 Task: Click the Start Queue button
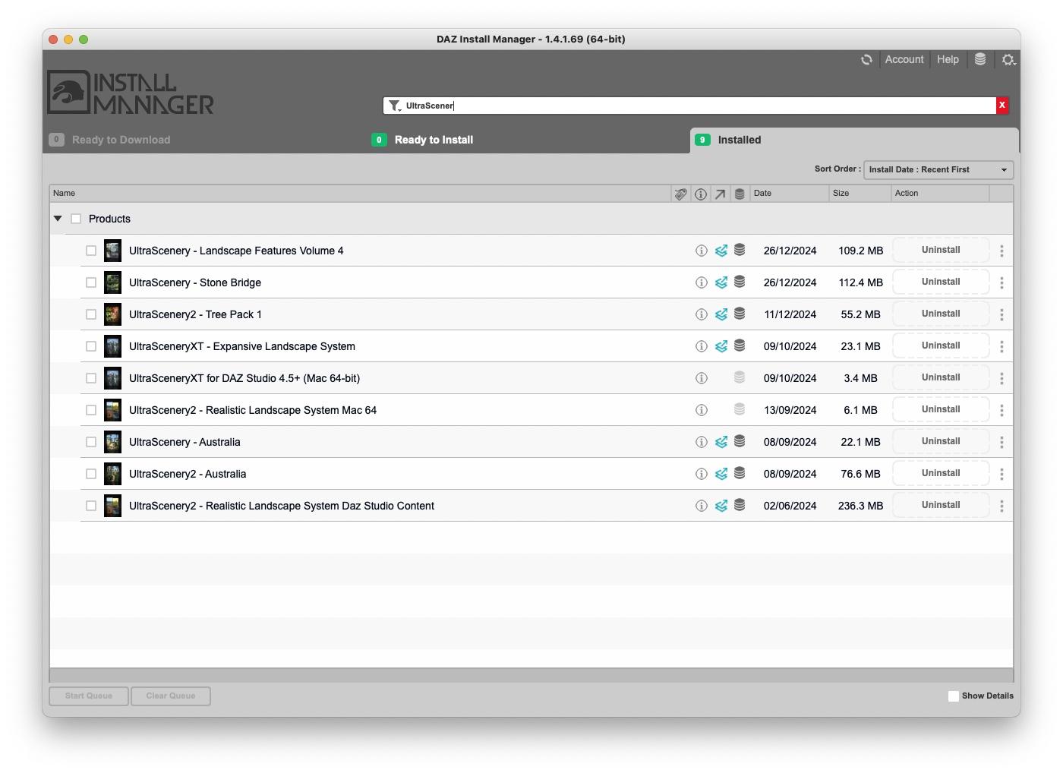point(89,696)
